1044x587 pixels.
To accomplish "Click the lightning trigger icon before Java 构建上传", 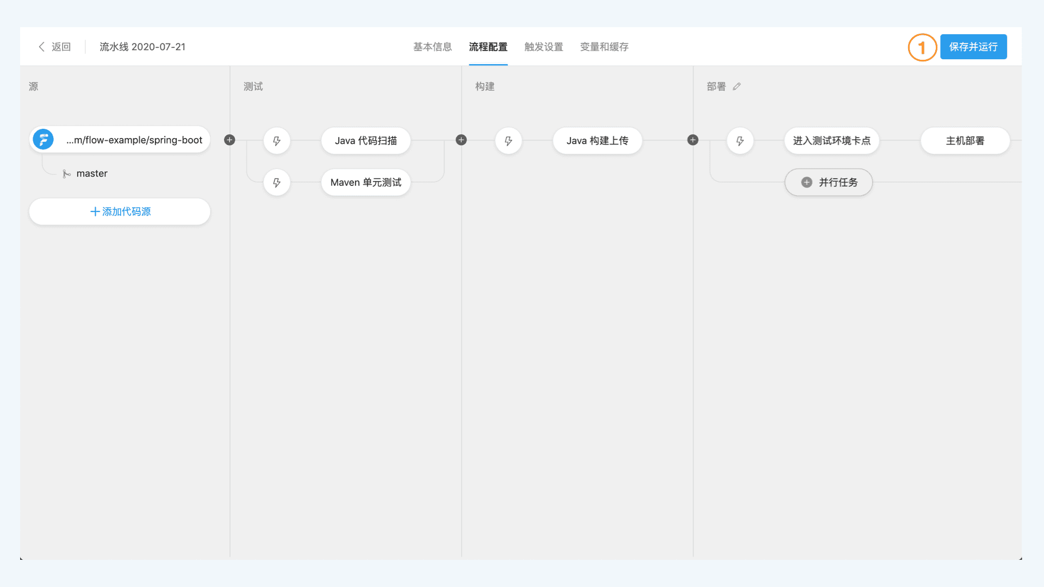I will pos(508,141).
